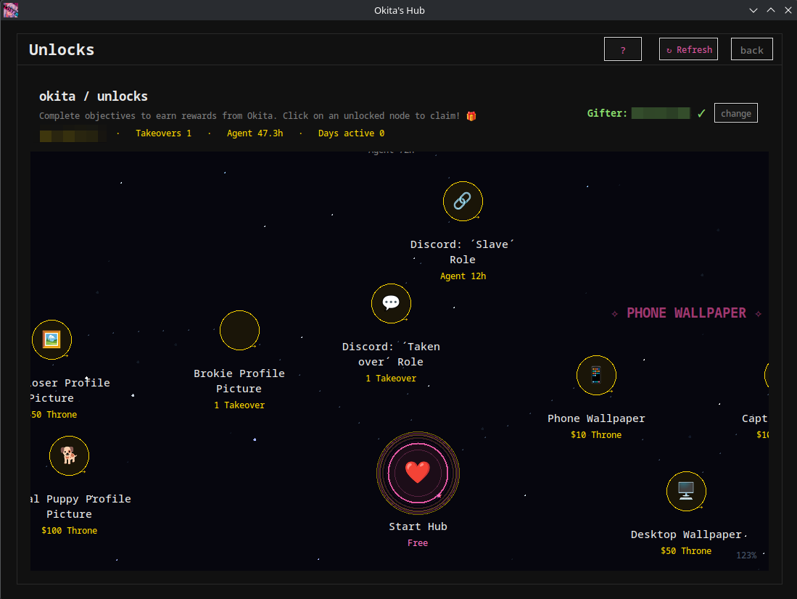797x599 pixels.
Task: Click the Okita's Hub app icon in title bar
Action: click(x=11, y=10)
